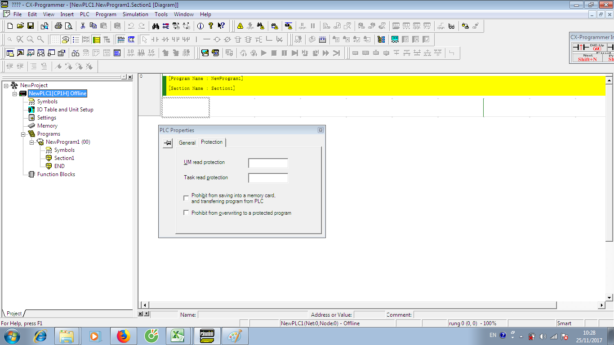Open the PLC menu
The image size is (614, 345).
85,14
